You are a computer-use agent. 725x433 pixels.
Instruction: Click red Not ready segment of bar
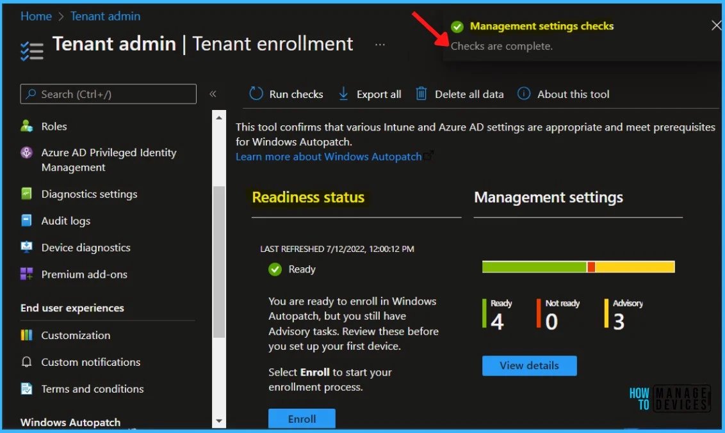pyautogui.click(x=591, y=267)
